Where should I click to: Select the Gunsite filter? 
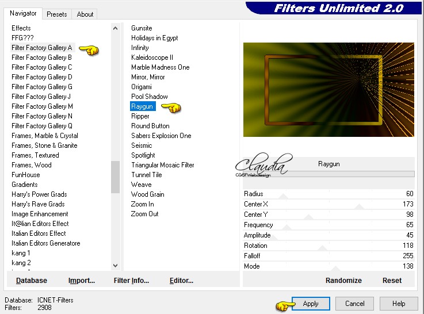point(142,28)
